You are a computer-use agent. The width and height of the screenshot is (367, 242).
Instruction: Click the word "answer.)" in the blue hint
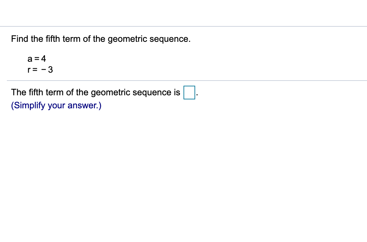click(x=85, y=106)
